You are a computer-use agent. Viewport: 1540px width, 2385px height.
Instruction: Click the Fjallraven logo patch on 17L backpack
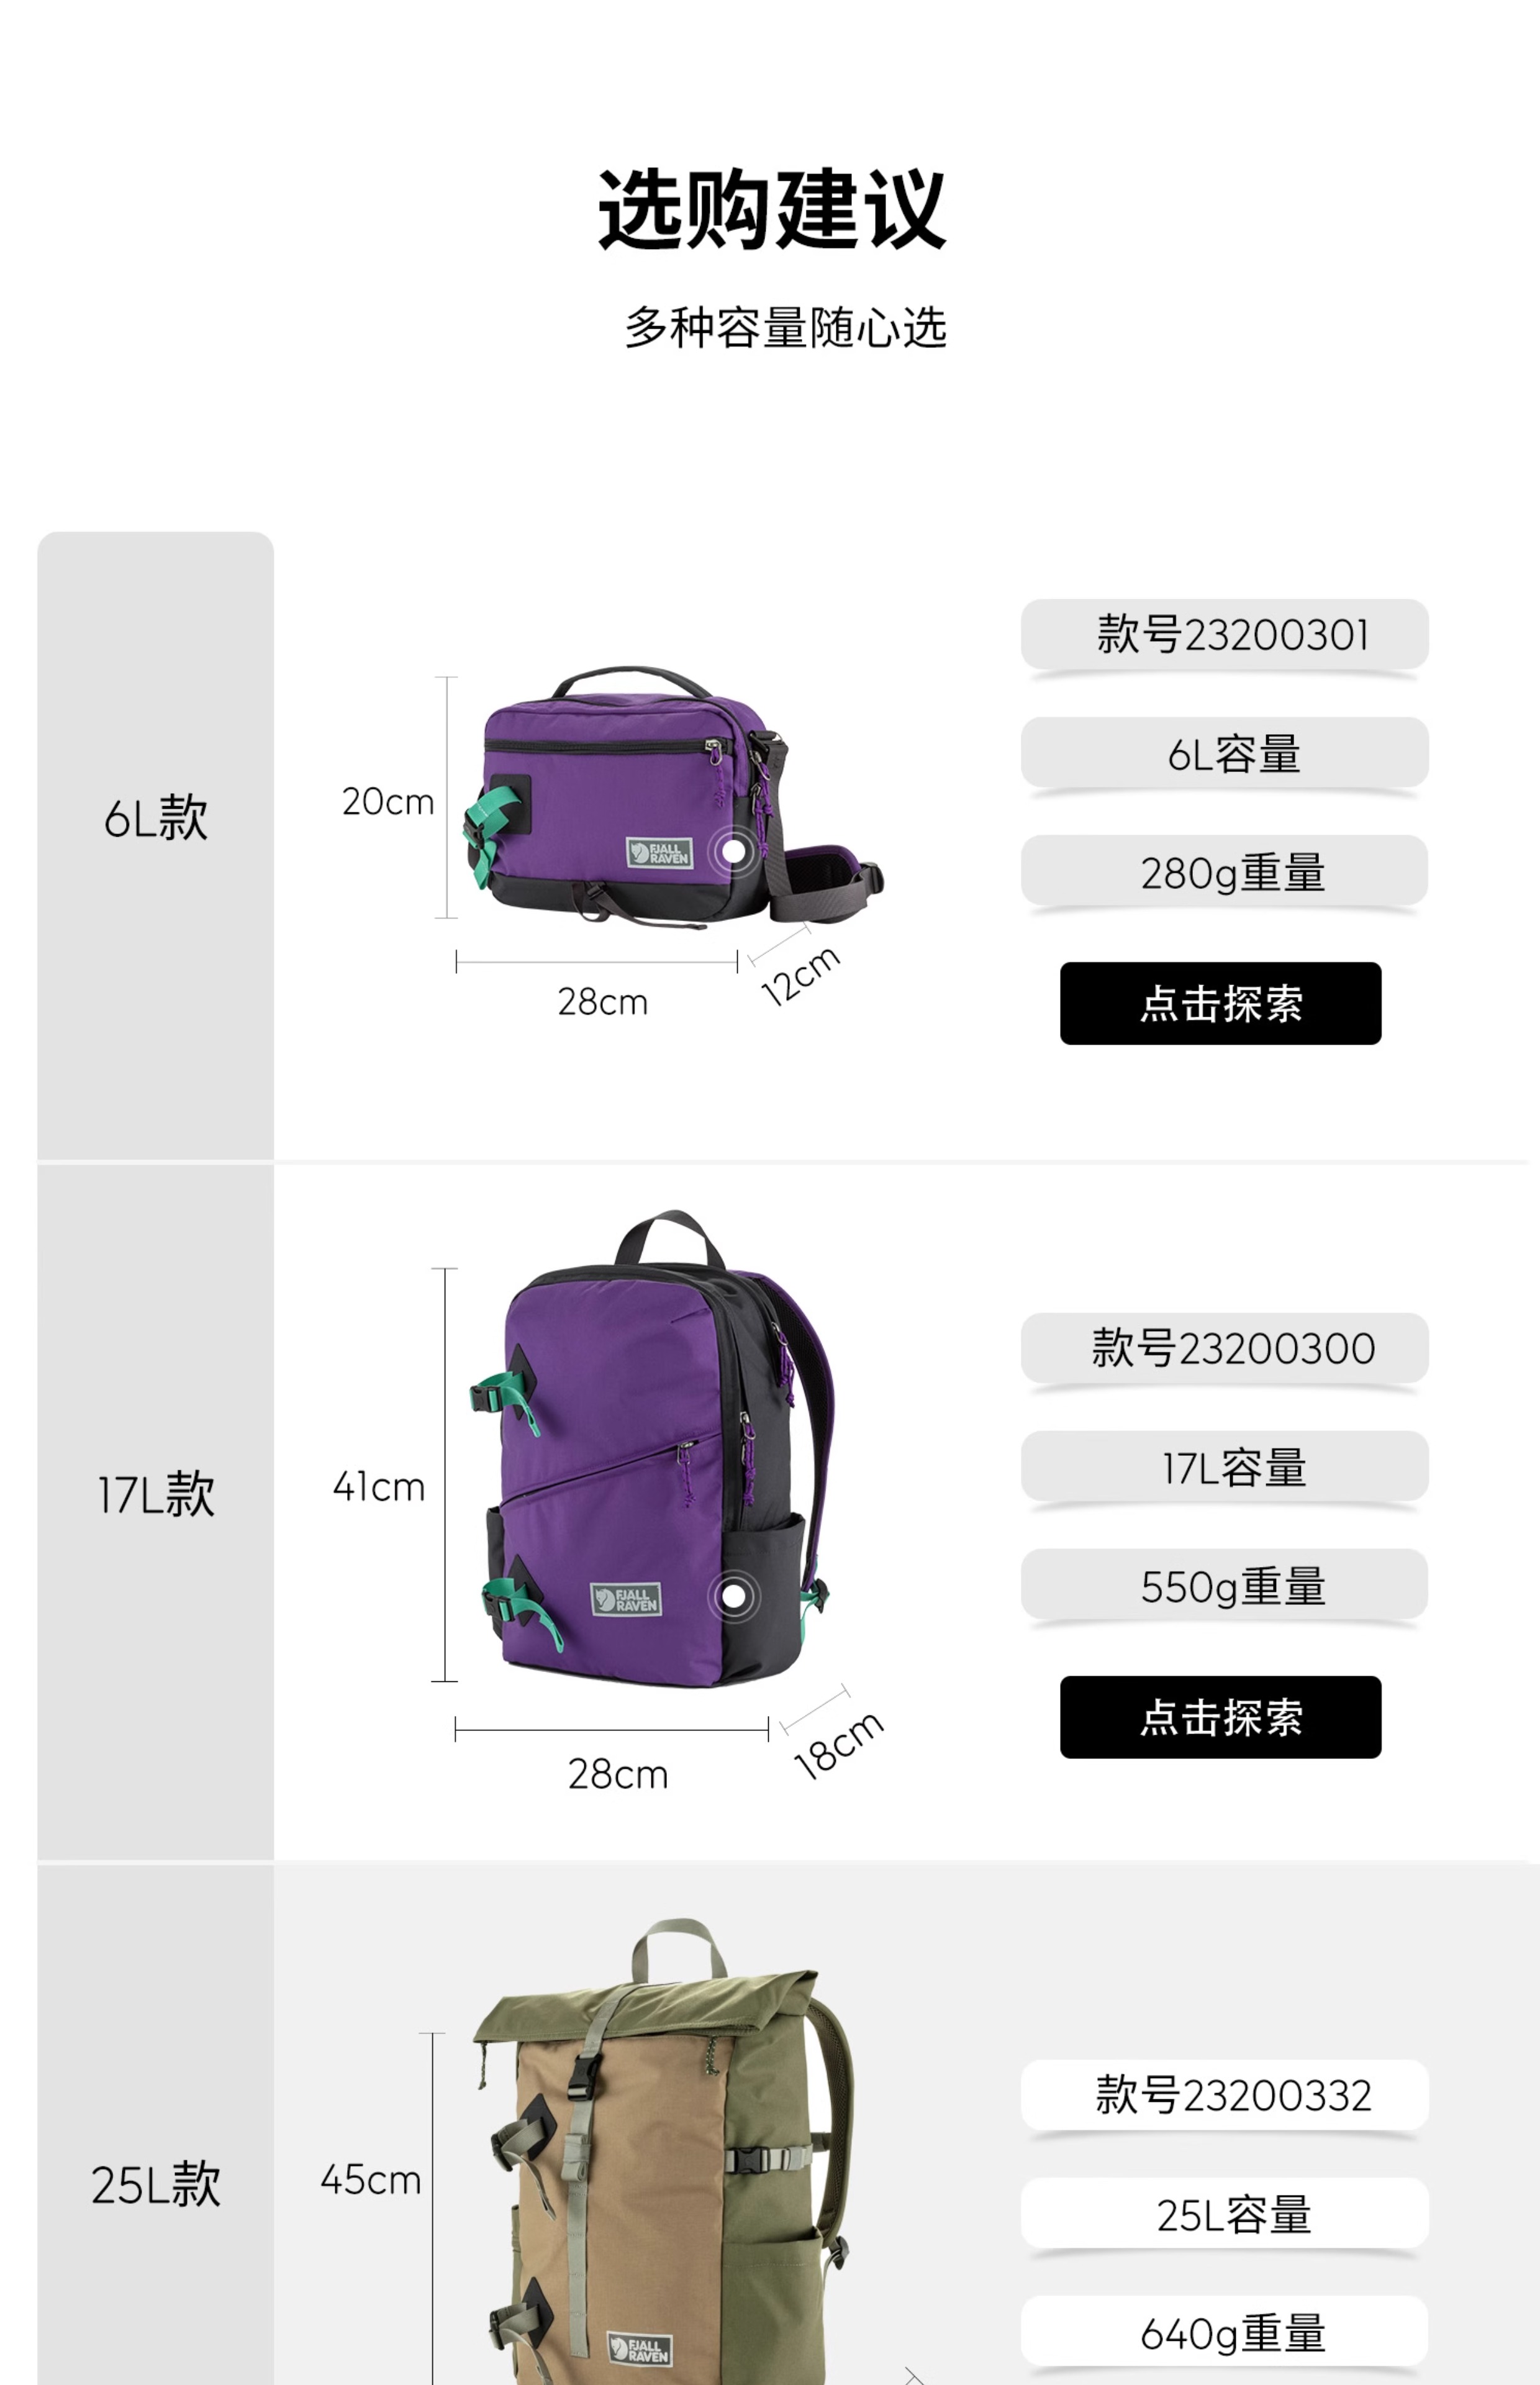click(x=626, y=1599)
